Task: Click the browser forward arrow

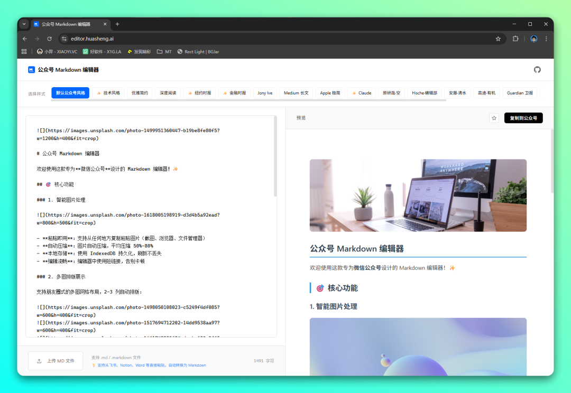Action: pos(37,39)
